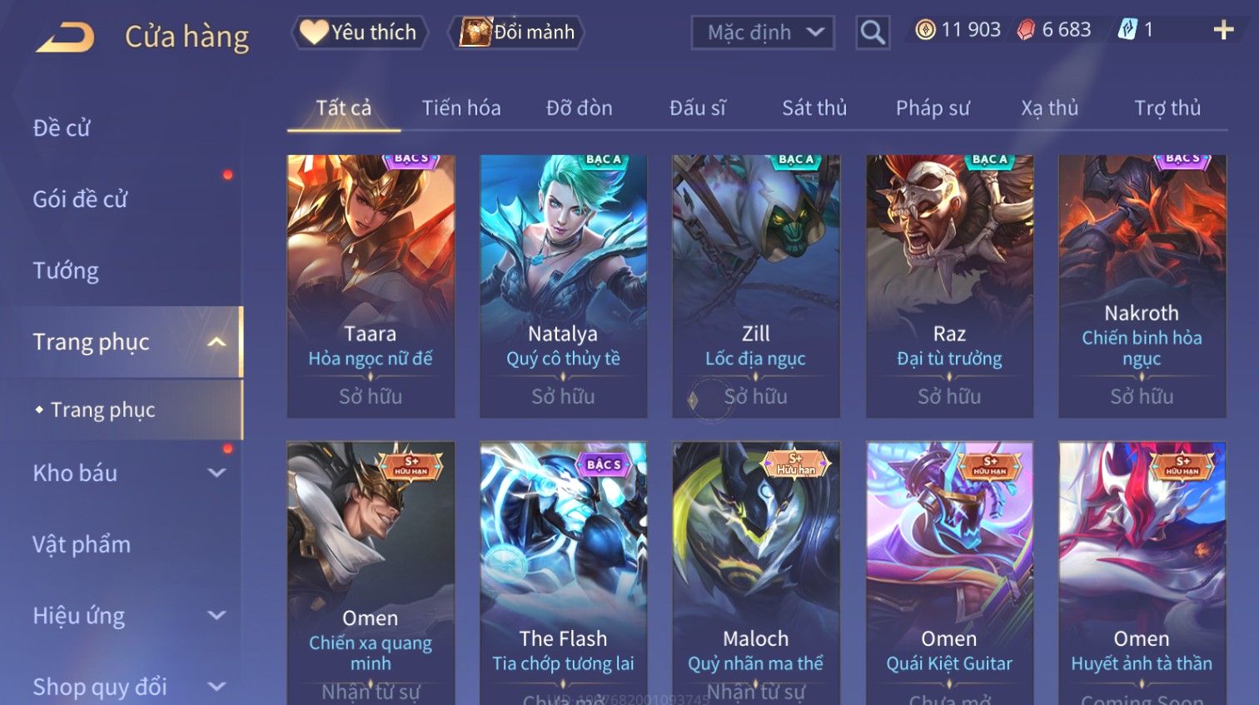Open Yêu thích heart favorites

pos(359,32)
